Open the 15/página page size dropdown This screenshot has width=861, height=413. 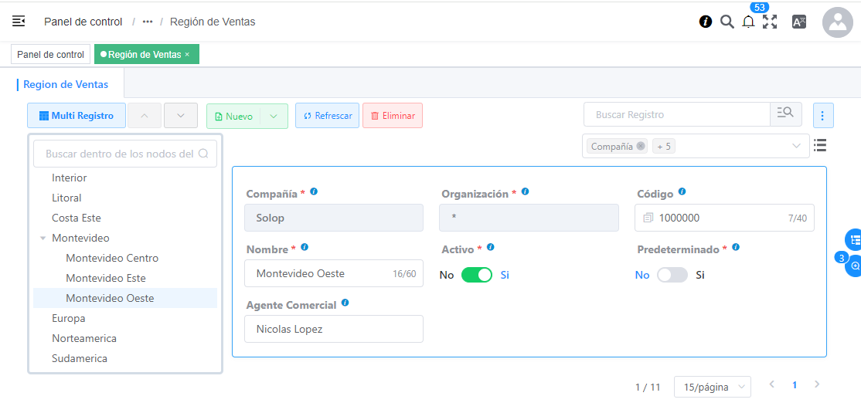coord(712,387)
